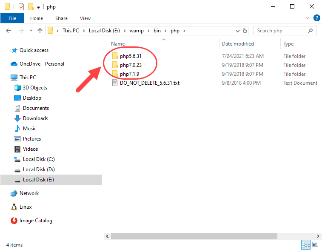Select the php7.0.23 folder icon
The image size is (322, 250).
tap(115, 65)
